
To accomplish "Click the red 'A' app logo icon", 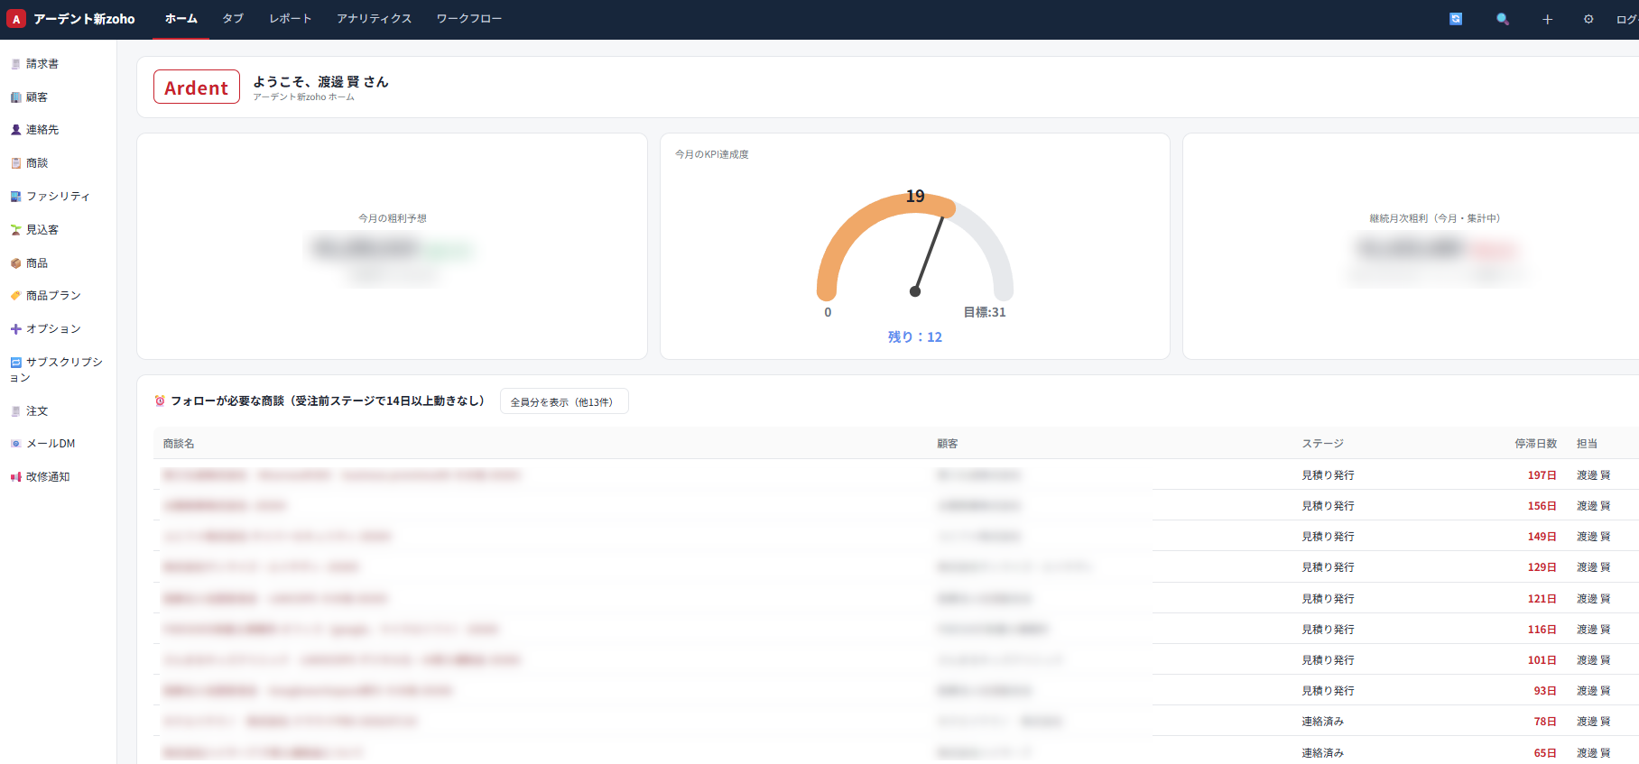I will point(16,19).
